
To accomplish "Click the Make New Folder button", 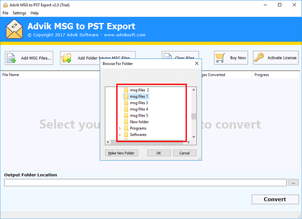I will point(121,153).
